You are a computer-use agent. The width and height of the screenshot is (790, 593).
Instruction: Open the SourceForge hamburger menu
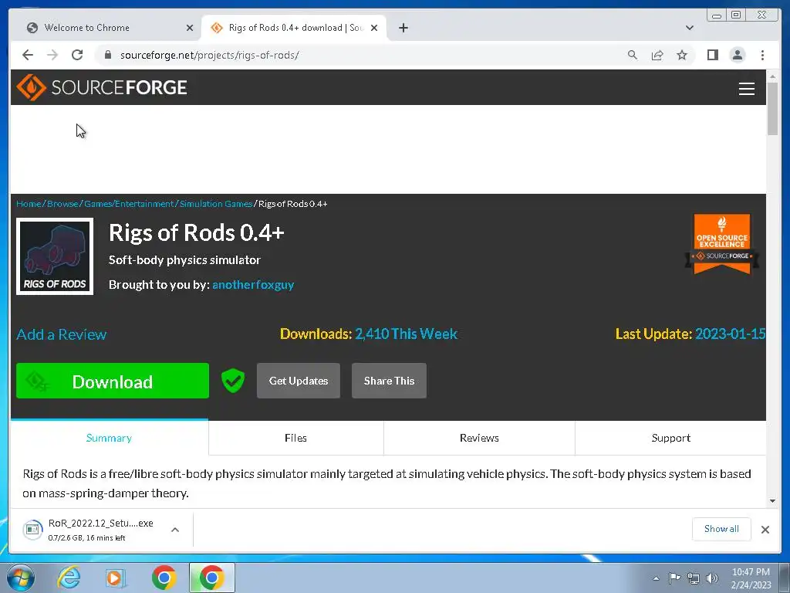[746, 88]
